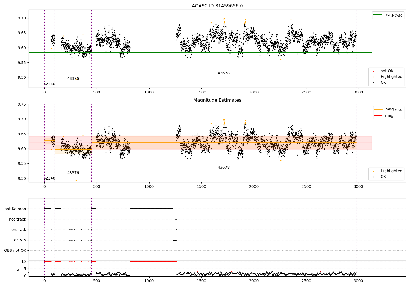410x287 pixels.
Task: Click 'Highlighted' legend entry in middle plot
Action: pyautogui.click(x=391, y=171)
